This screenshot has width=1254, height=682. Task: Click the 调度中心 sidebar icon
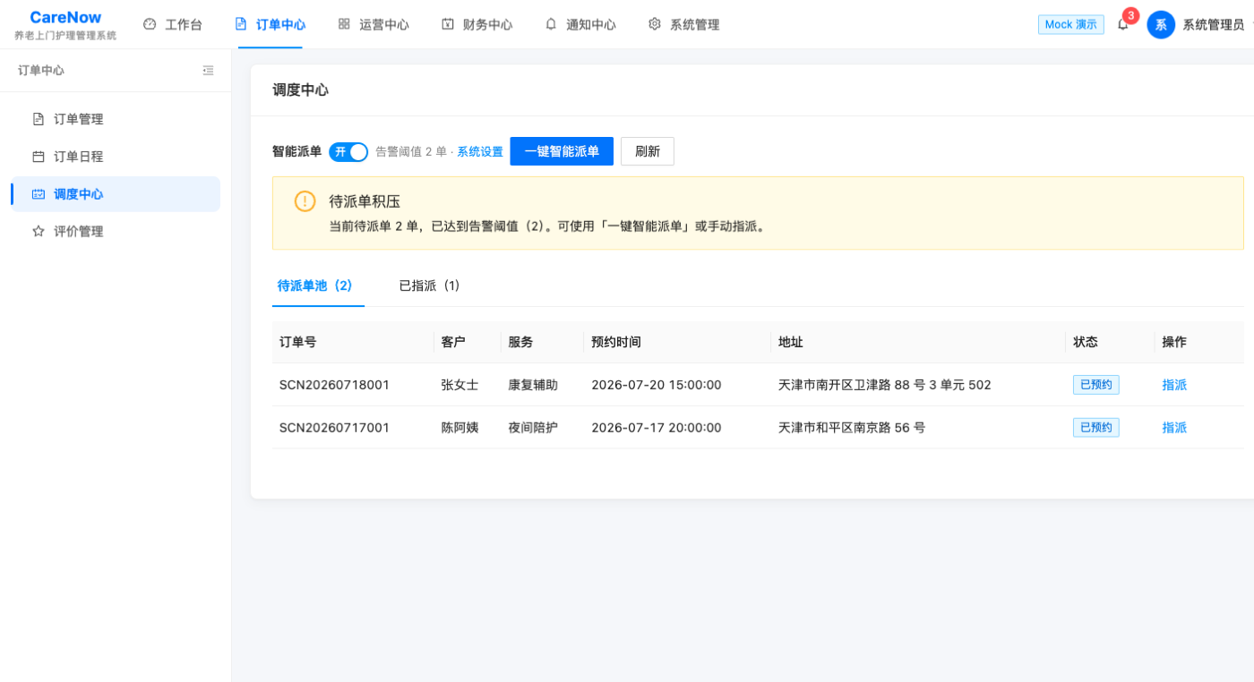click(x=39, y=194)
